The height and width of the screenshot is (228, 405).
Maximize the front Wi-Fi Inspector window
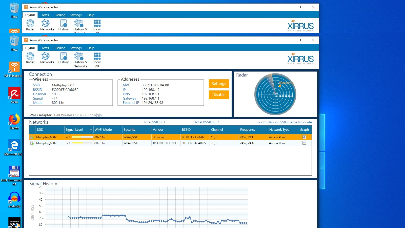[302, 40]
